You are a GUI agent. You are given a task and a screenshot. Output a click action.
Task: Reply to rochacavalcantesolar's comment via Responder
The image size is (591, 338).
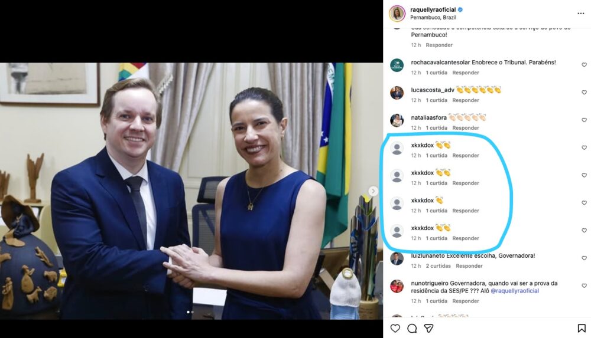pyautogui.click(x=466, y=73)
